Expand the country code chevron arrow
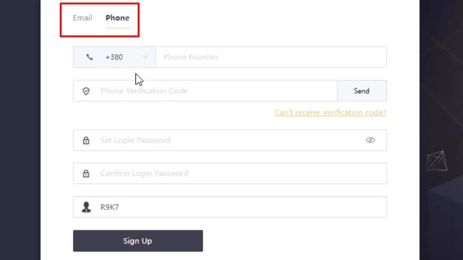Viewport: 463px width, 260px height. tap(145, 57)
